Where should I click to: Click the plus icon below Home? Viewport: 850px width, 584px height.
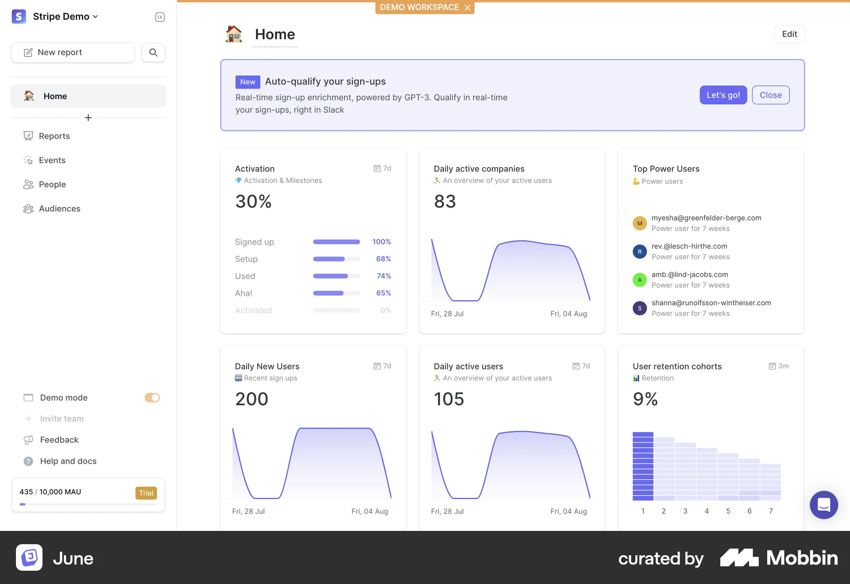[88, 118]
